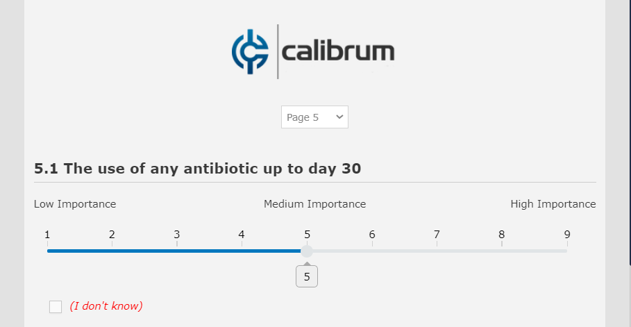
Task: Set slider to value 1
Action: coord(47,251)
